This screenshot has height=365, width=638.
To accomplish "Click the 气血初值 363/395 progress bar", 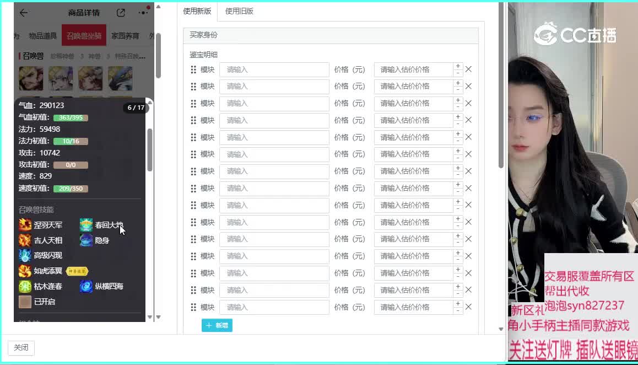I will tap(71, 117).
